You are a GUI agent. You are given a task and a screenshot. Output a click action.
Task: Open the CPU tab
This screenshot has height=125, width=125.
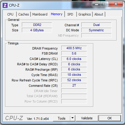(10, 14)
